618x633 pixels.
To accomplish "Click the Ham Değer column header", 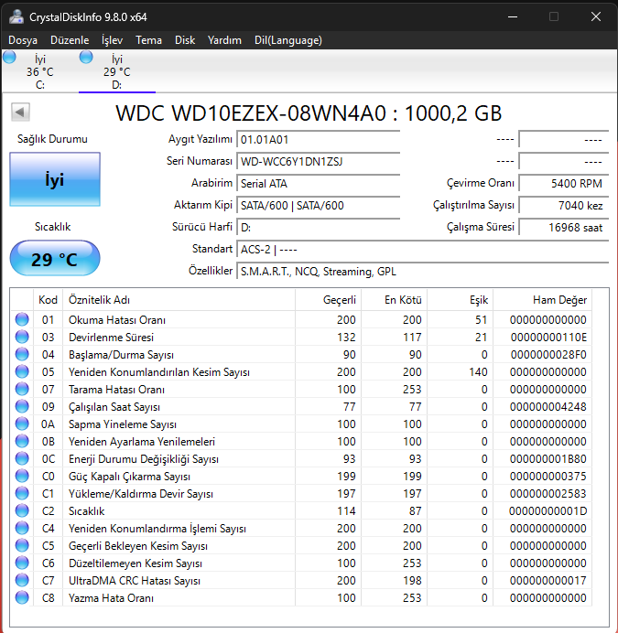I will point(542,300).
